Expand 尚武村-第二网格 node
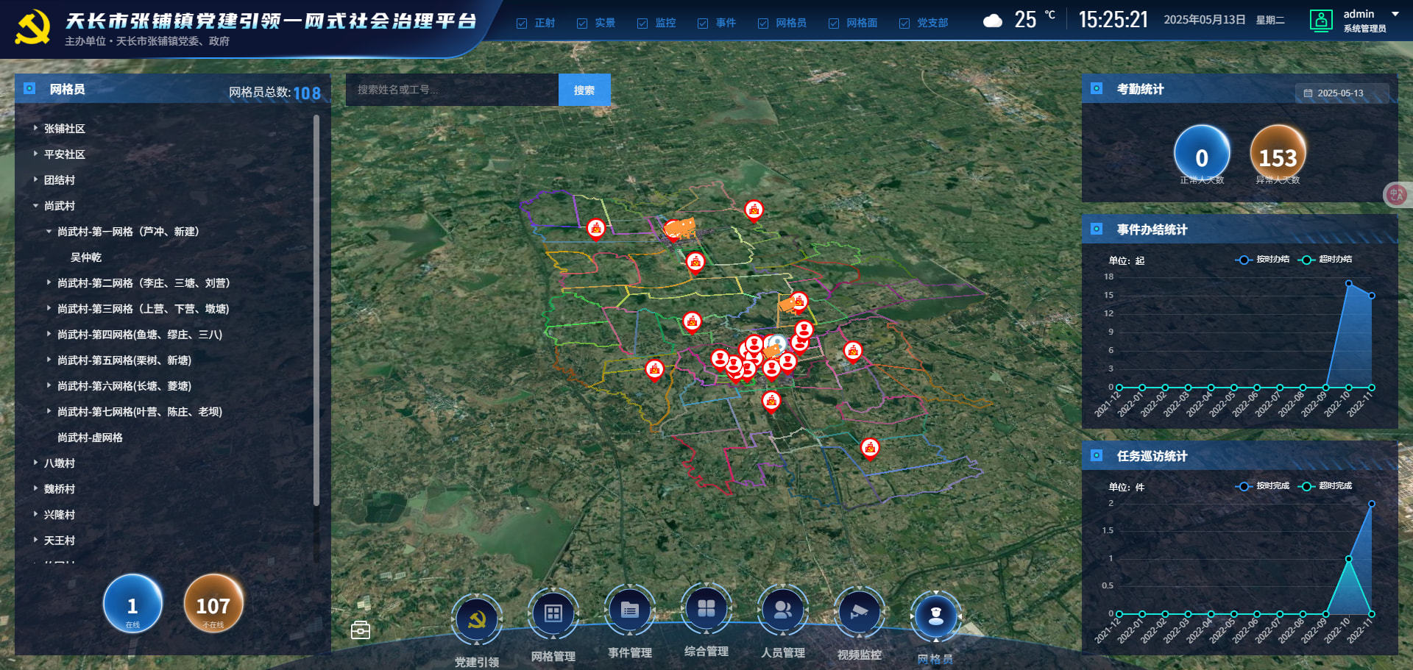This screenshot has width=1413, height=670. tap(49, 282)
